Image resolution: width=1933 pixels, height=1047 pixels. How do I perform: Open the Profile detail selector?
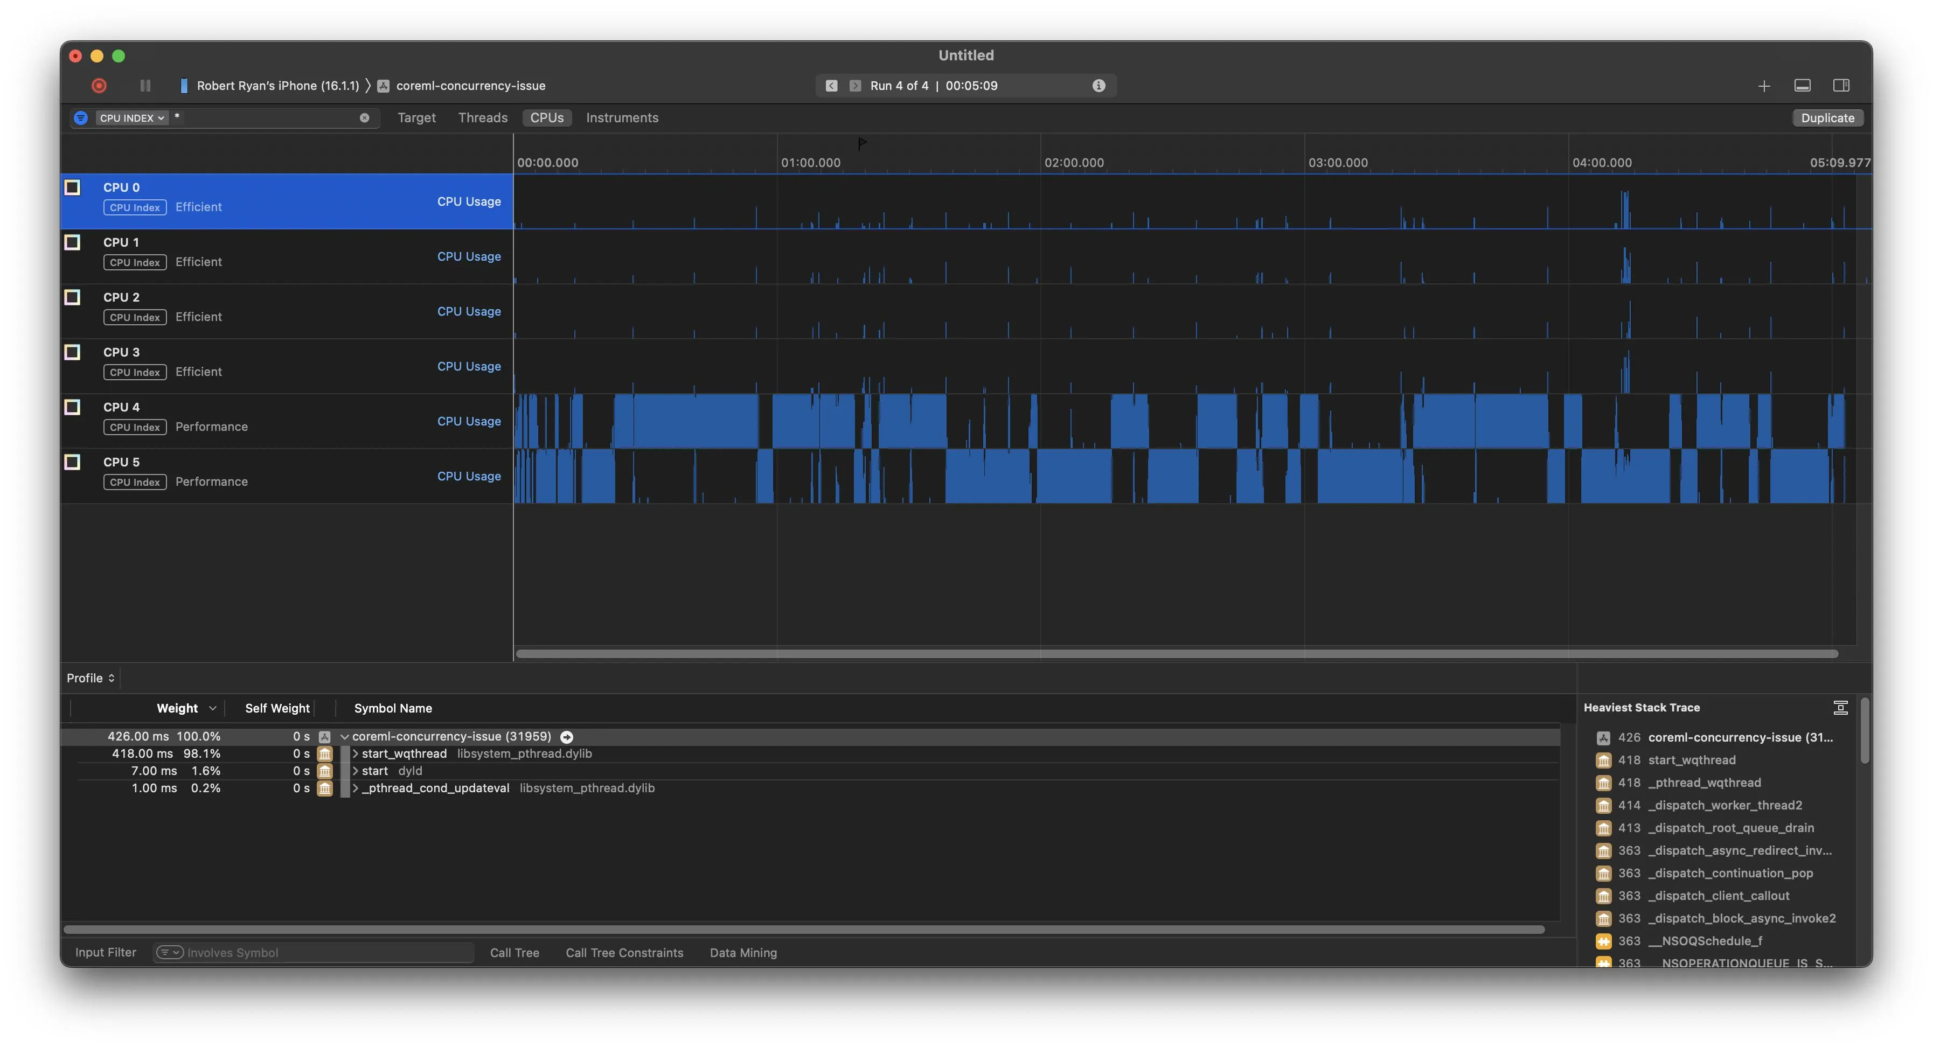tap(90, 678)
